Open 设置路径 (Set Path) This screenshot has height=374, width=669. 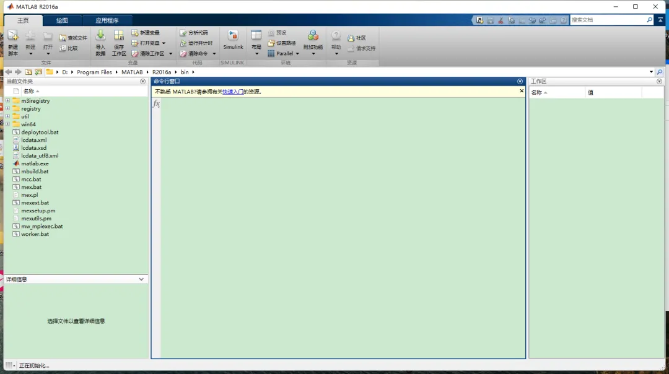[282, 43]
